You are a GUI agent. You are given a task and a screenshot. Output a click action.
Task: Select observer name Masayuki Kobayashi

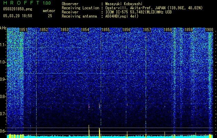[x=124, y=4]
